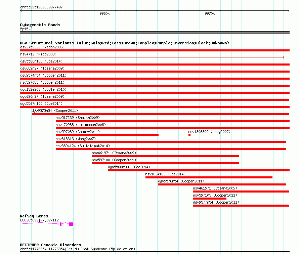Click the esv3894124 (Suktitipat2014) label
Image resolution: width=299 pixels, height=254 pixels.
83,146
